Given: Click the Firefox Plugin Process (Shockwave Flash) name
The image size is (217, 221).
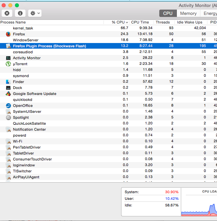Looking at the screenshot, I should point(49,46).
